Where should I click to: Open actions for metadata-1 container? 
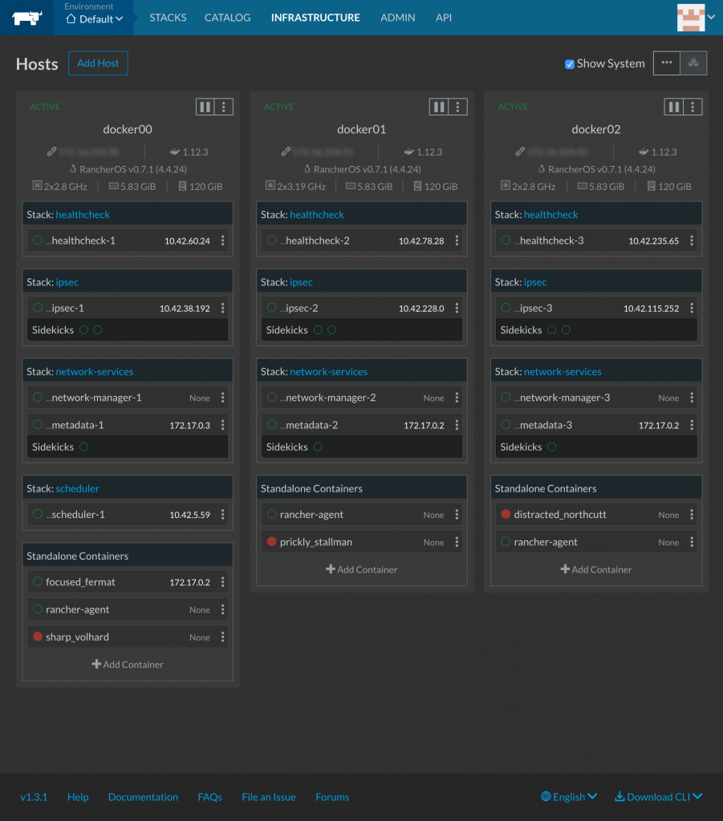[222, 425]
